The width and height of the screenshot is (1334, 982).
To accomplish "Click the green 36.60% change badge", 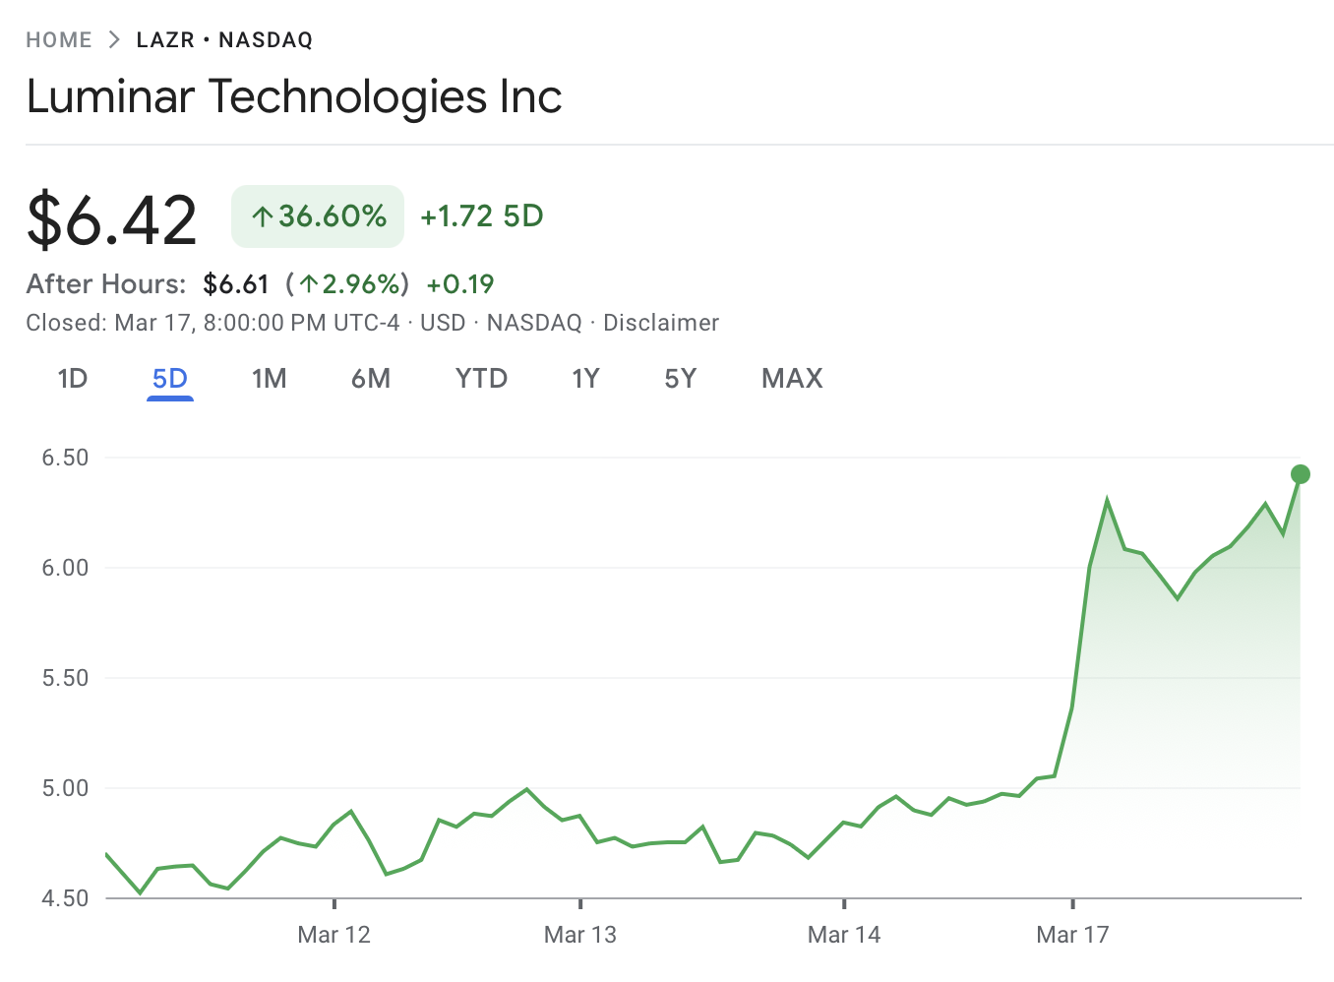I will [318, 216].
